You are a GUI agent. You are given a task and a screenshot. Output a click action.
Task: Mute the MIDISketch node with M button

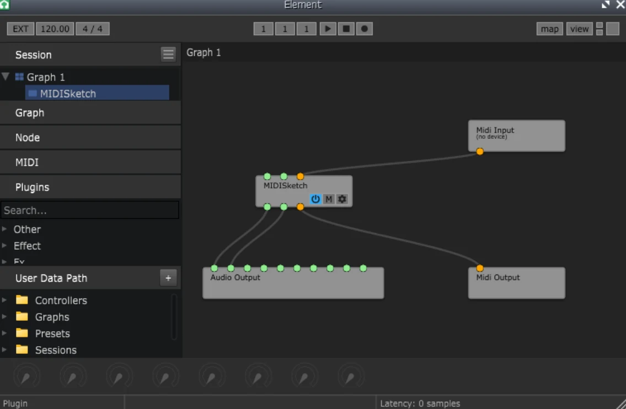[x=329, y=199]
